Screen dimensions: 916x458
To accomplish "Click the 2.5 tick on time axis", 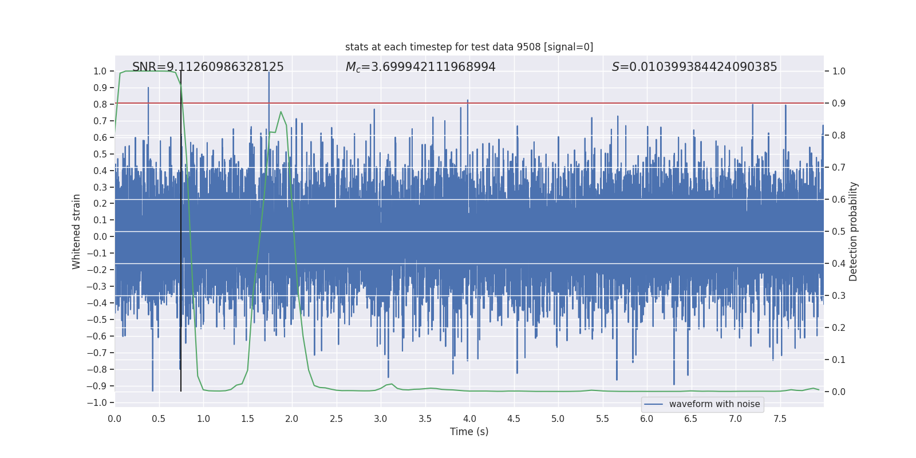I will (336, 419).
